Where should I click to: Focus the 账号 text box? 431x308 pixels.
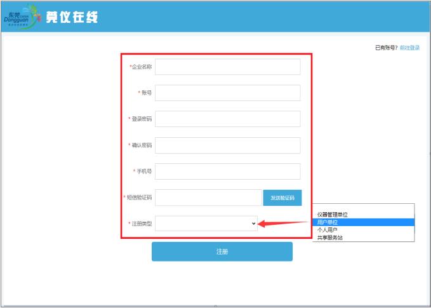point(227,93)
